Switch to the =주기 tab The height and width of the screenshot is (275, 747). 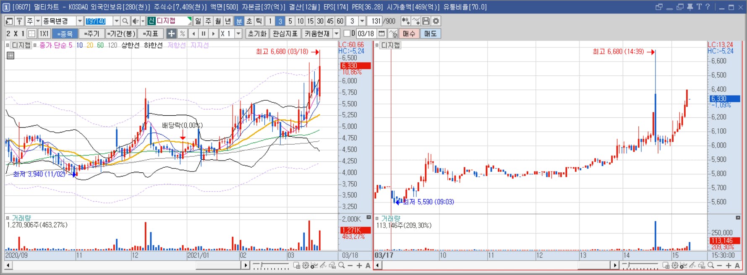tap(91, 34)
